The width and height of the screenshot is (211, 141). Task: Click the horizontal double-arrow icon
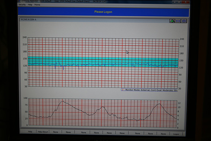tap(178, 21)
